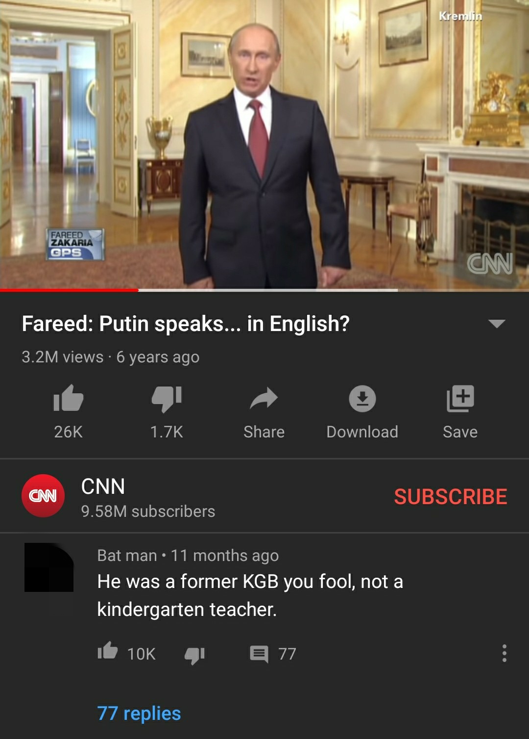
Task: Tap the video player frame
Action: click(264, 144)
